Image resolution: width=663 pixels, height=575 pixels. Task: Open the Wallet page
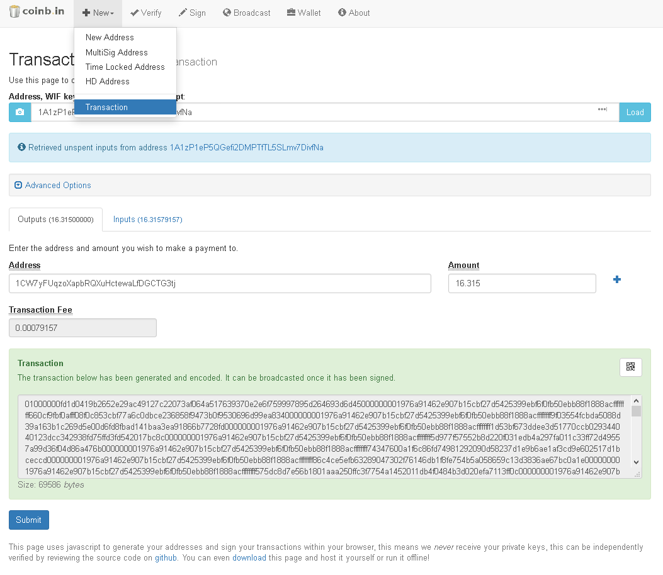click(x=303, y=13)
